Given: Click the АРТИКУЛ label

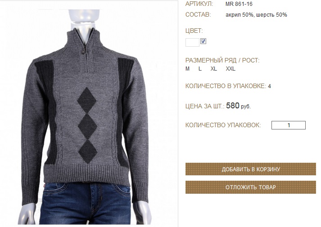Looking at the screenshot, I should (199, 4).
